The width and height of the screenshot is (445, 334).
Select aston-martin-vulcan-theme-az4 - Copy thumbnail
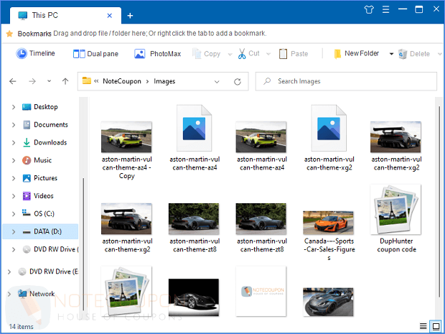[126, 137]
